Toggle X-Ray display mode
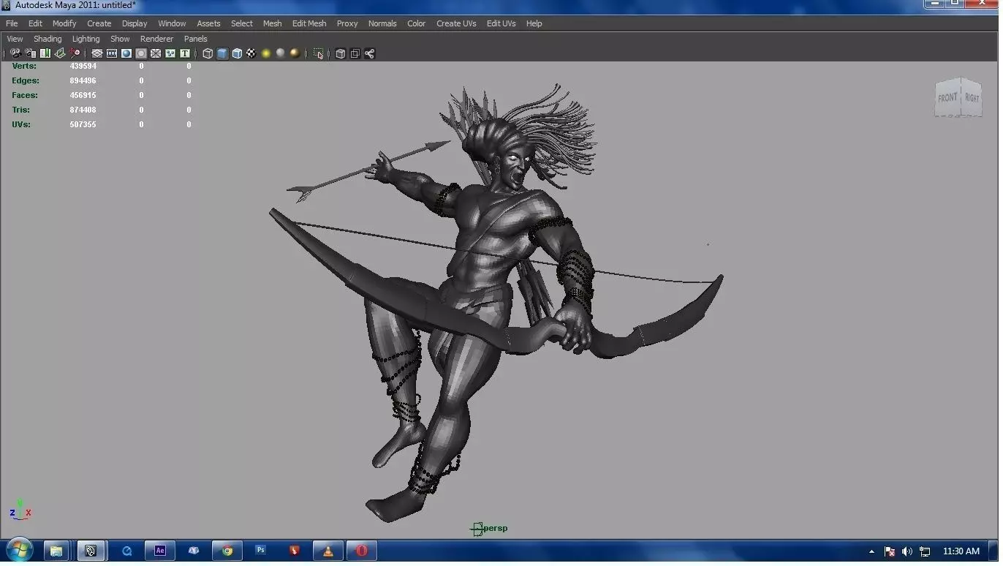This screenshot has height=566, width=1003. (x=340, y=53)
